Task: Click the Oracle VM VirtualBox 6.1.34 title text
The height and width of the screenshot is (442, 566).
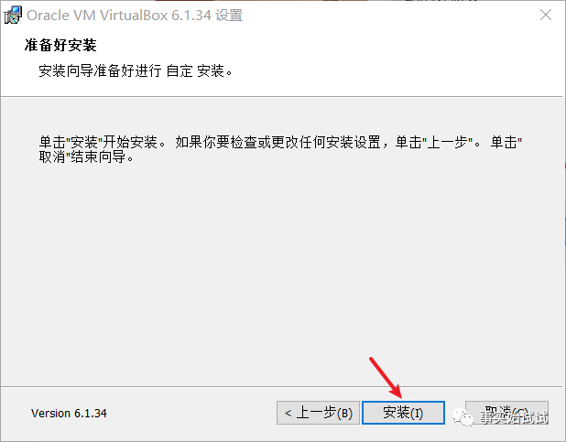Action: (x=119, y=16)
